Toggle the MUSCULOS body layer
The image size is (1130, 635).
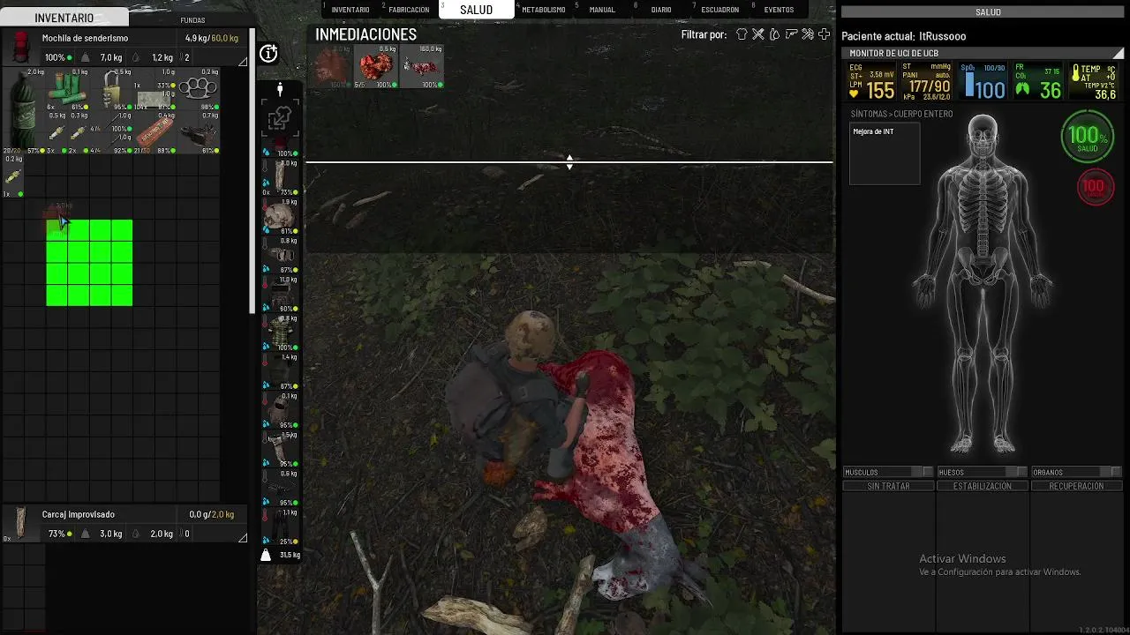pos(887,472)
